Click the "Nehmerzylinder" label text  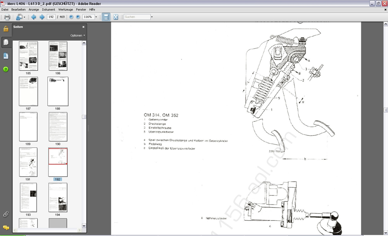216,219
